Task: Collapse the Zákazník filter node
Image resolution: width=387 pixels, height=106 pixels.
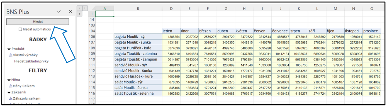Action: 9,92
